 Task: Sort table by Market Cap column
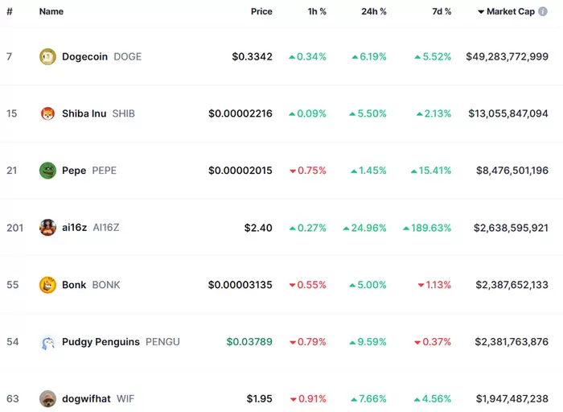510,12
